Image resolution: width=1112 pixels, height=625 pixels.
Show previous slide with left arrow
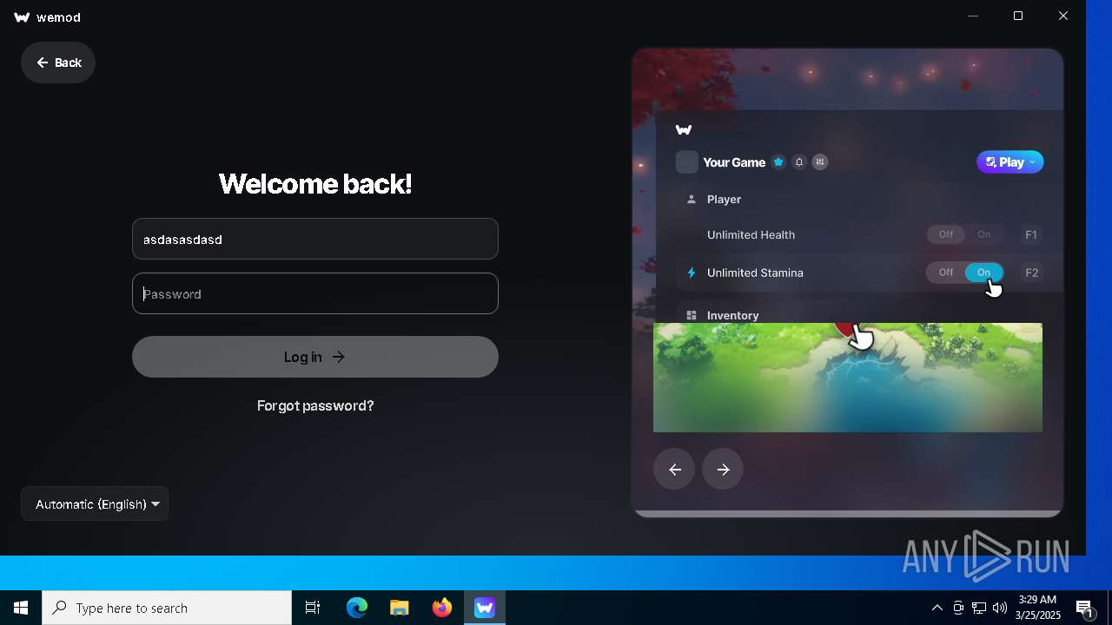[674, 470]
